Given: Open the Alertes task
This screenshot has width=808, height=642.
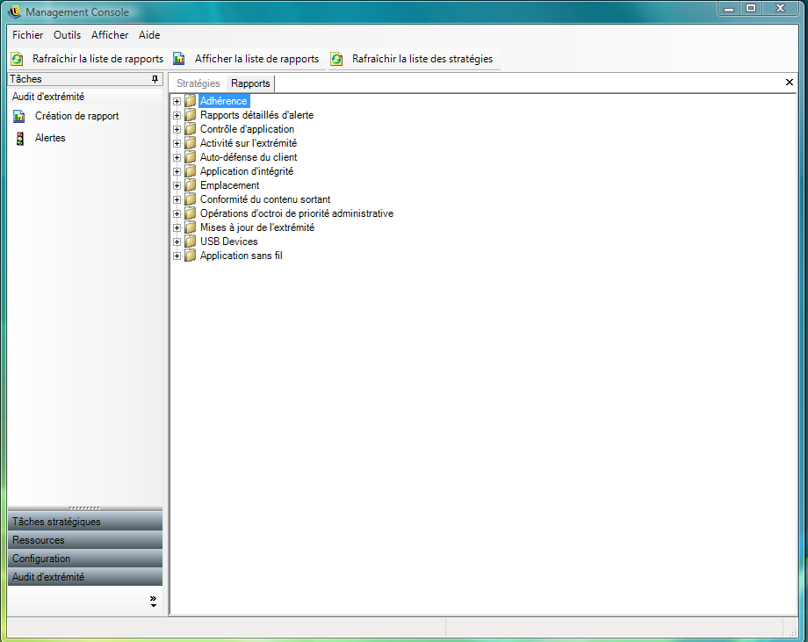Looking at the screenshot, I should click(x=50, y=138).
